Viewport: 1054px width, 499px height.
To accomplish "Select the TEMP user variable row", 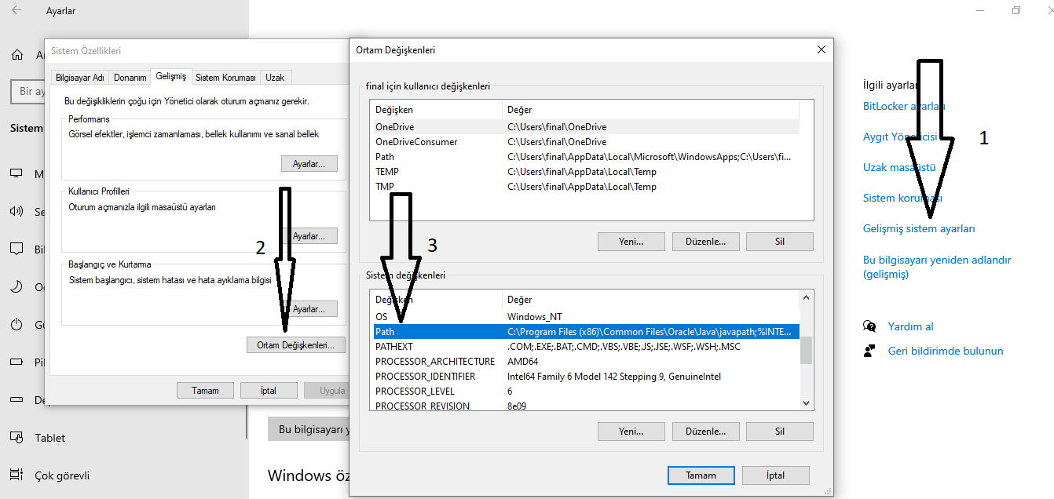I will click(586, 172).
